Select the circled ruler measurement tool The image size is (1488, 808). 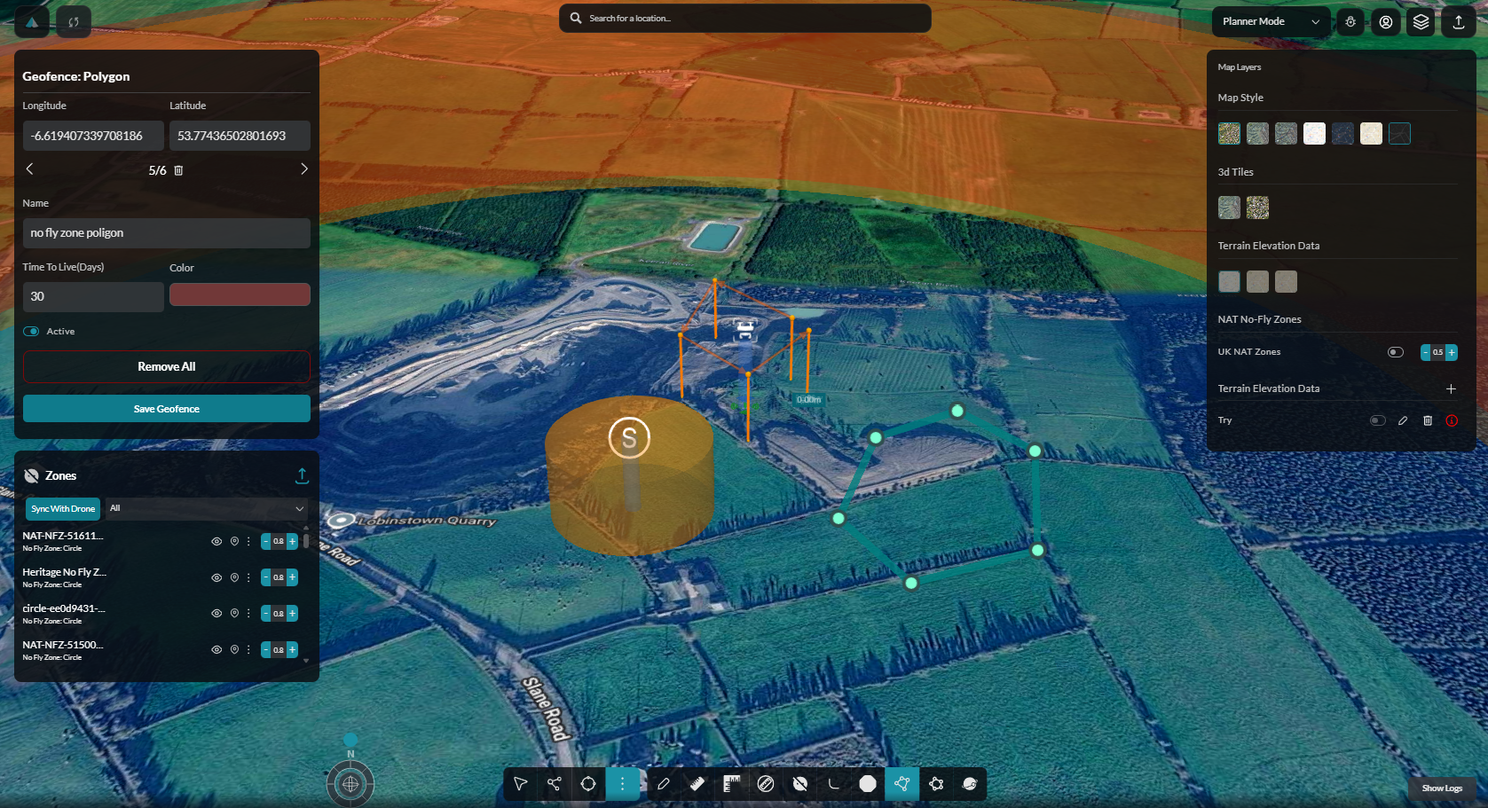766,784
